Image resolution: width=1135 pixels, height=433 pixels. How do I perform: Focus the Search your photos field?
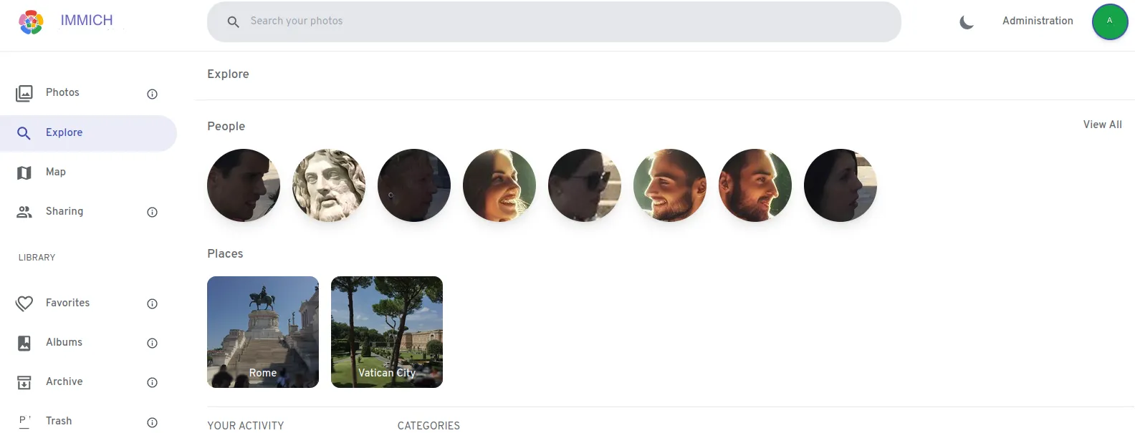(554, 21)
